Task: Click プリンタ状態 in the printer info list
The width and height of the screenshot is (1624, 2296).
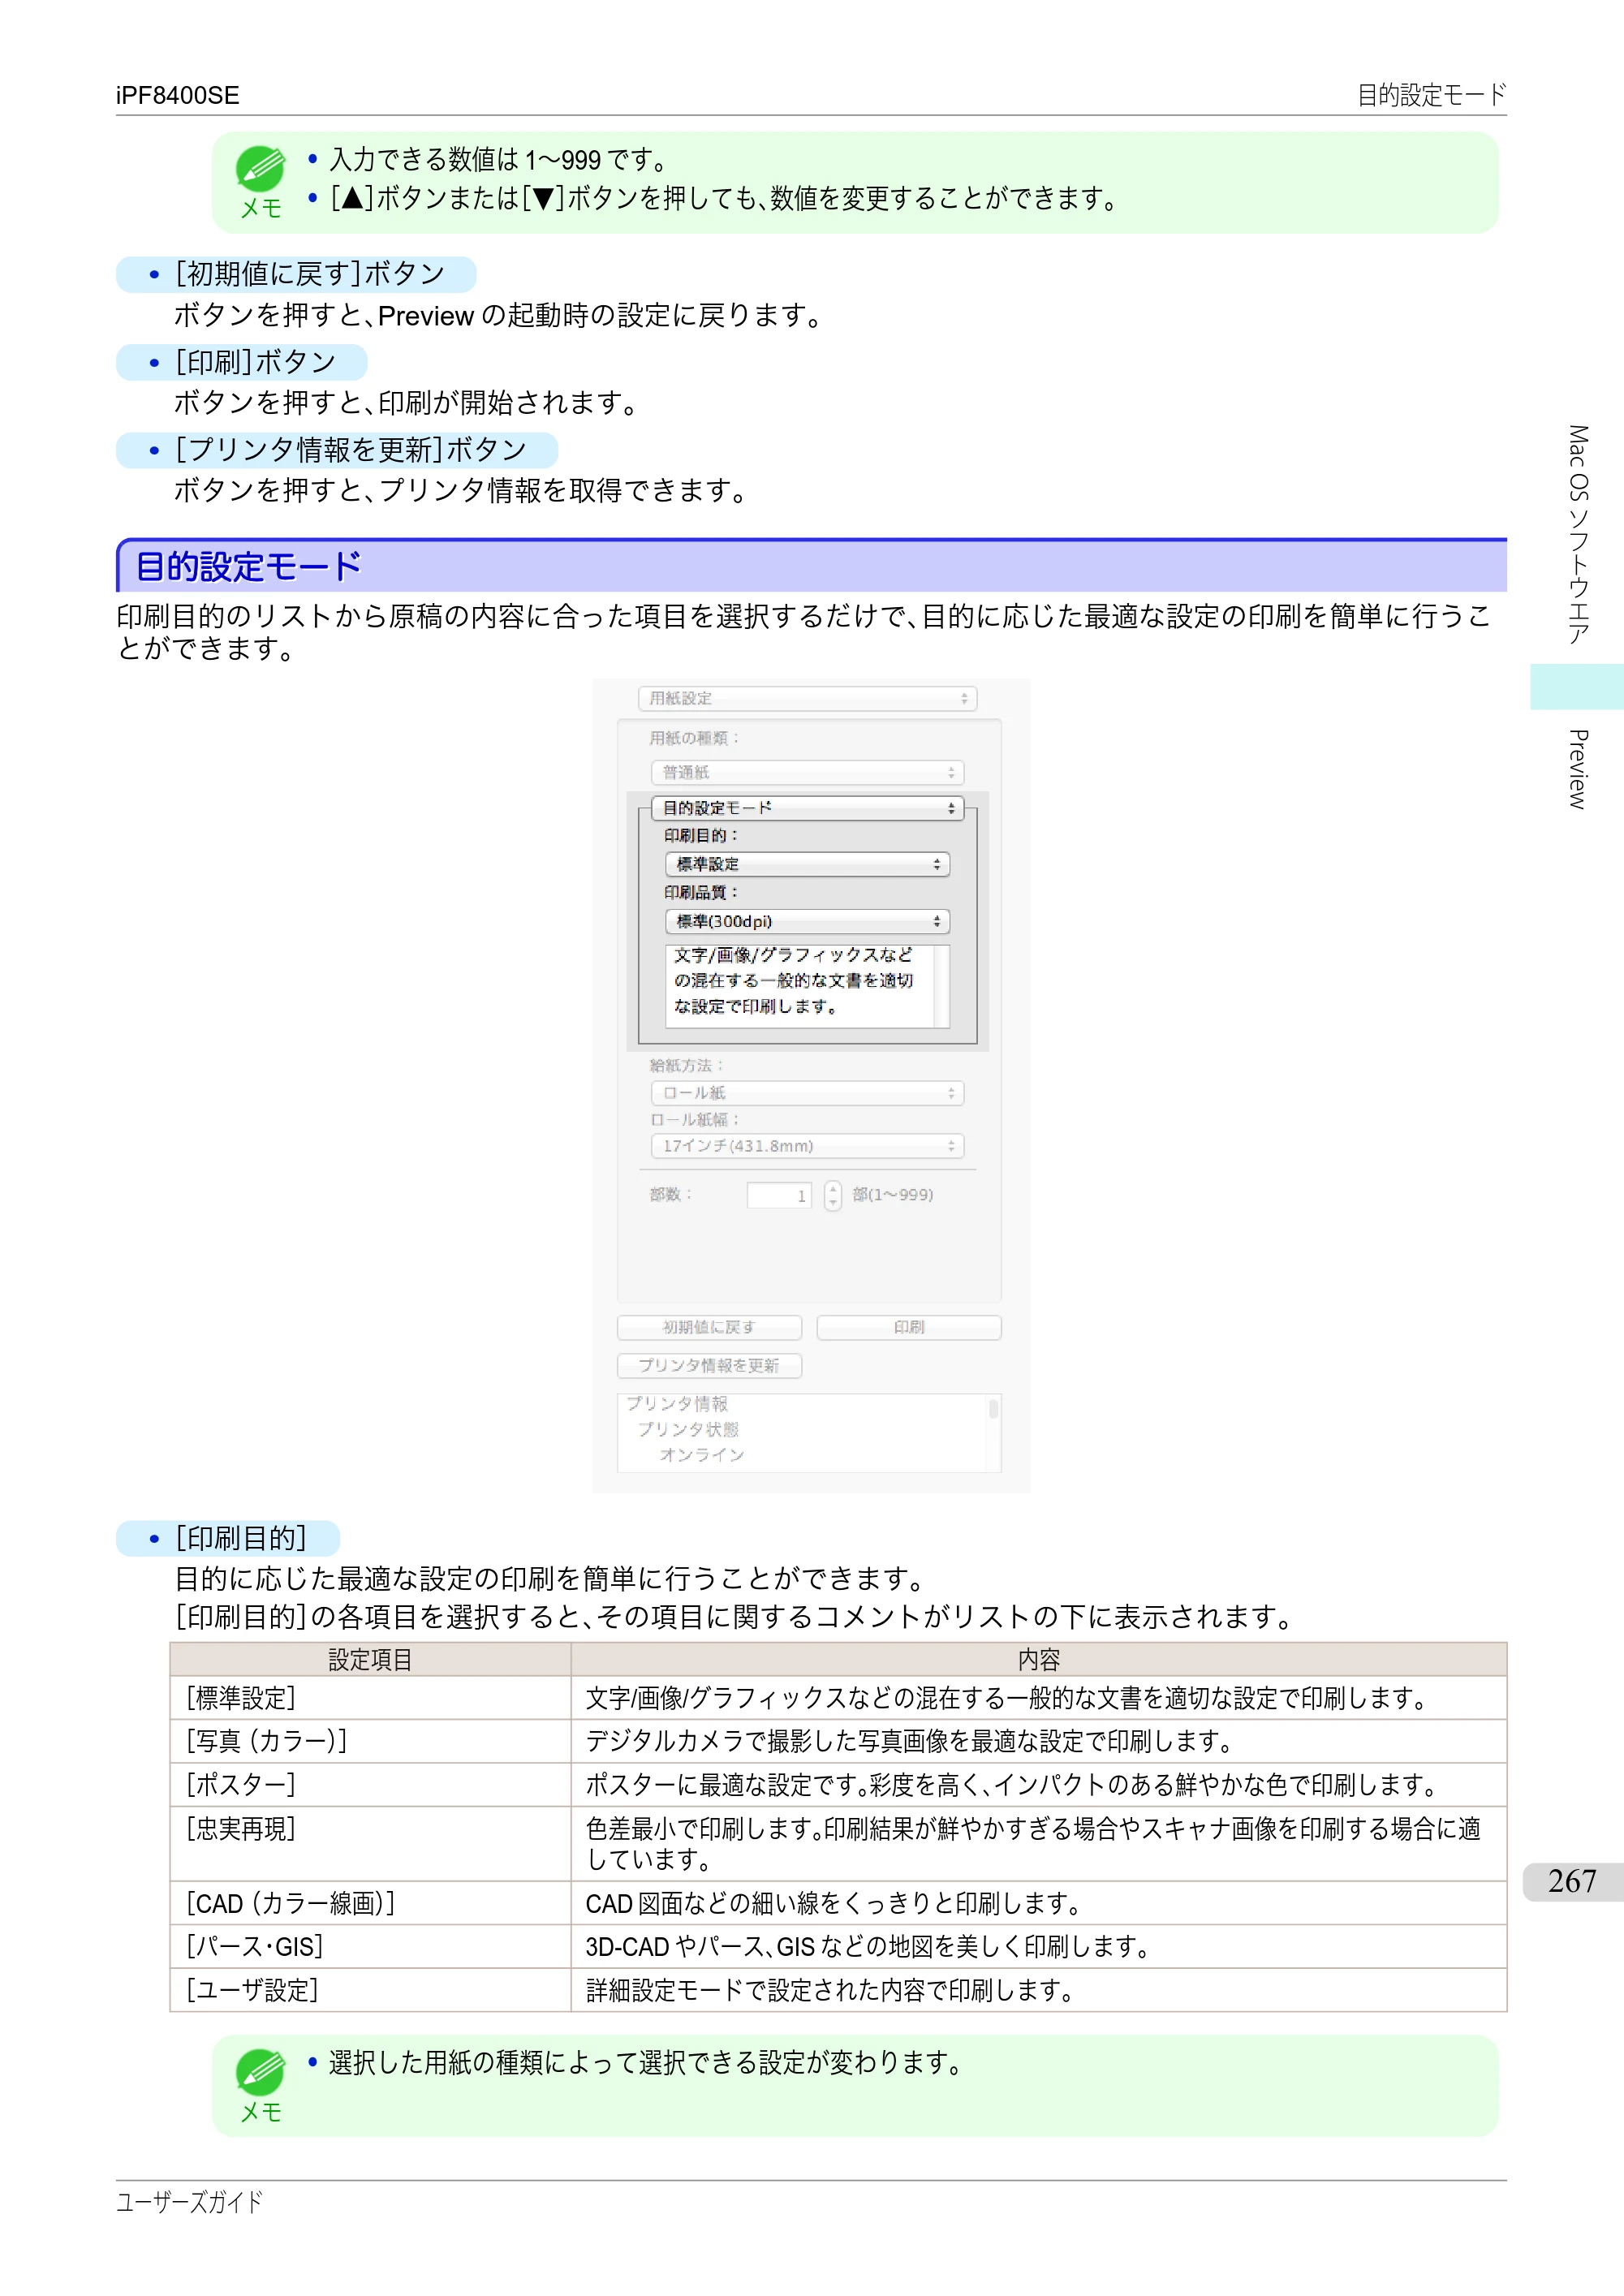Action: [688, 1429]
